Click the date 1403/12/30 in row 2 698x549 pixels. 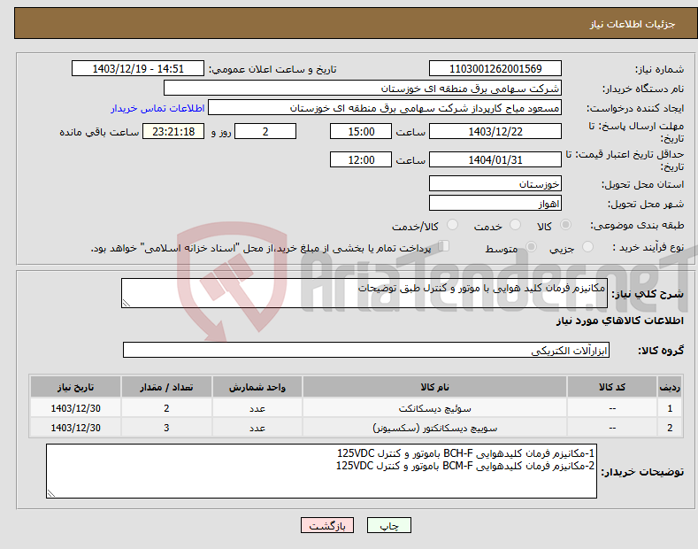pyautogui.click(x=76, y=428)
